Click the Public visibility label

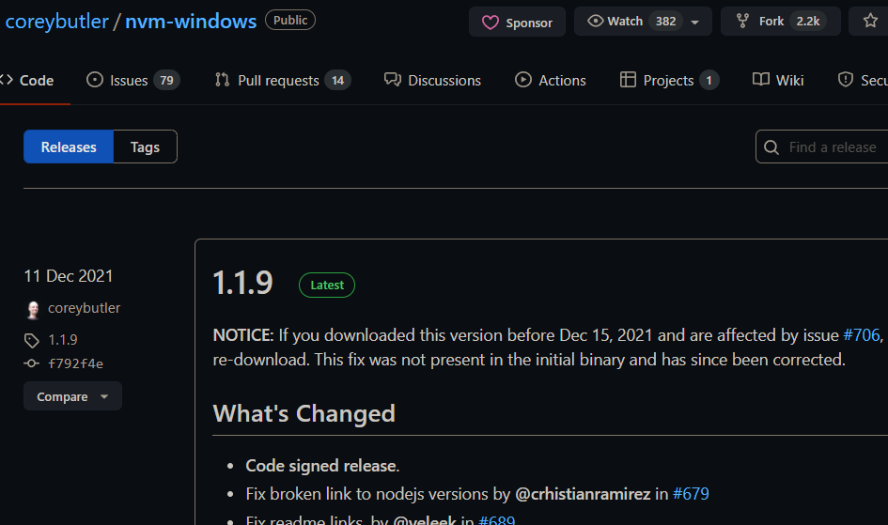click(x=290, y=21)
